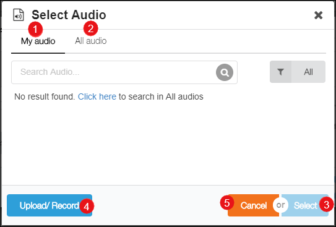
Task: Click red annotation badge number 2
Action: coord(90,28)
